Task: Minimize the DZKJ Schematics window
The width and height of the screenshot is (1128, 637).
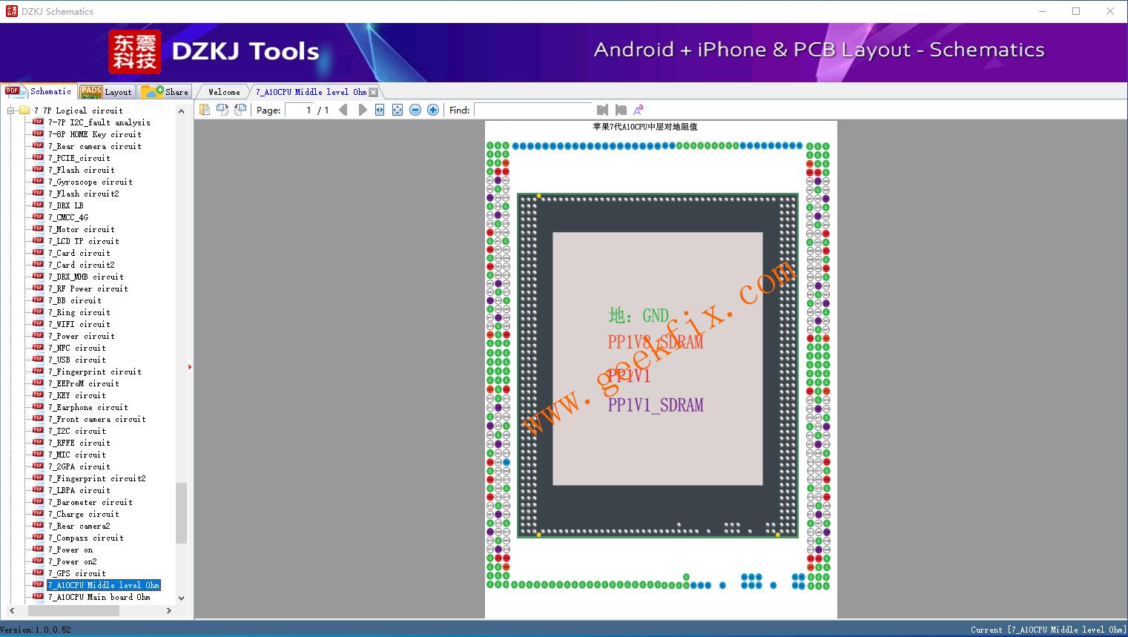Action: point(1042,11)
